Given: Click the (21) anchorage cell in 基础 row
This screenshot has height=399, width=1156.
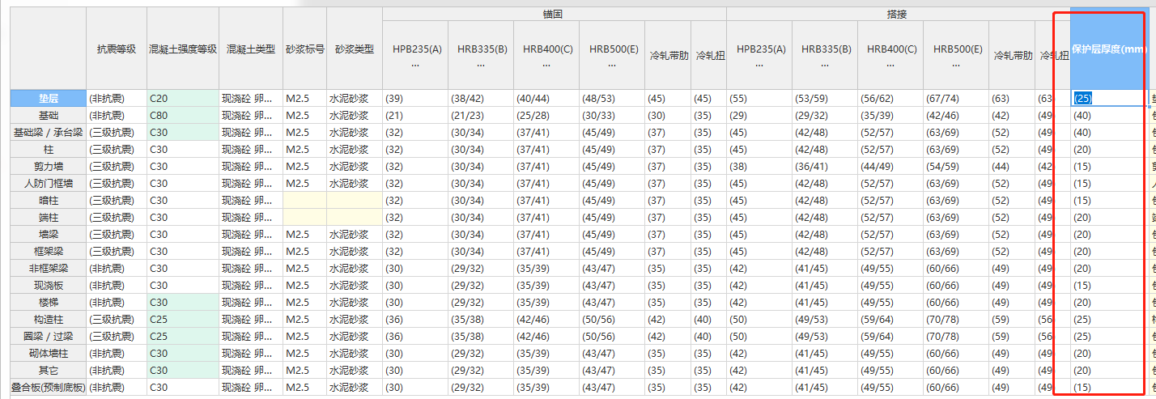Looking at the screenshot, I should 415,115.
